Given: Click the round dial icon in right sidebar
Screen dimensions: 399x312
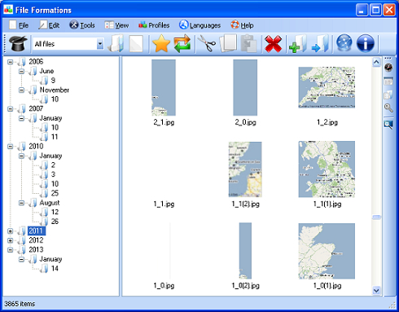Looking at the screenshot, I should click(388, 68).
